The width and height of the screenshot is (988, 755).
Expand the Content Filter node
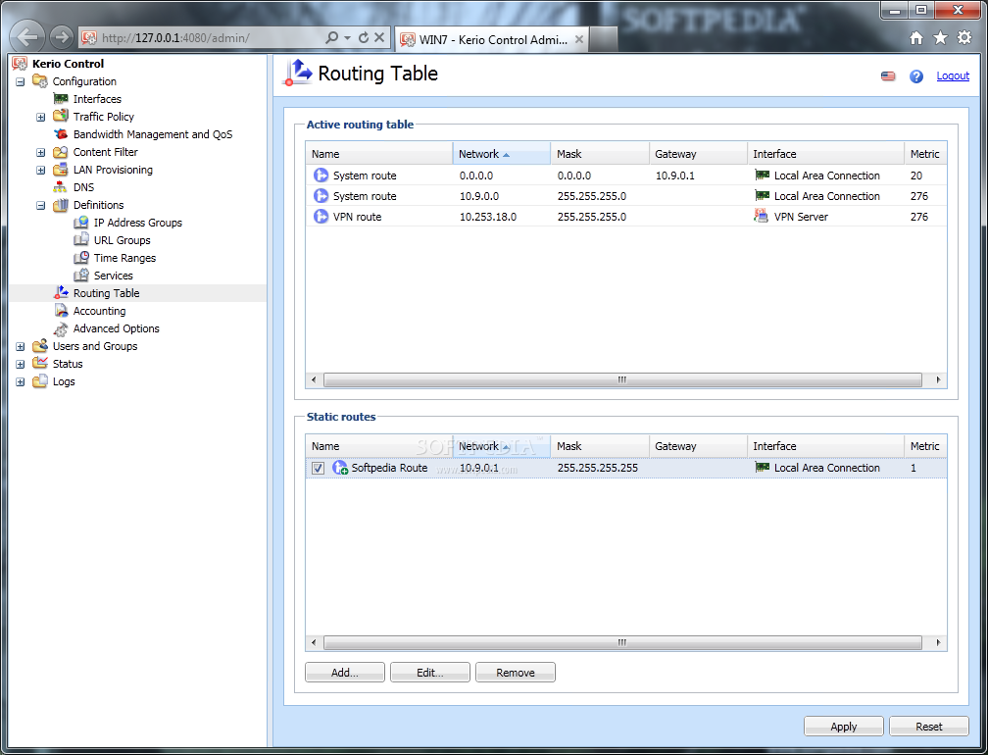tap(41, 152)
